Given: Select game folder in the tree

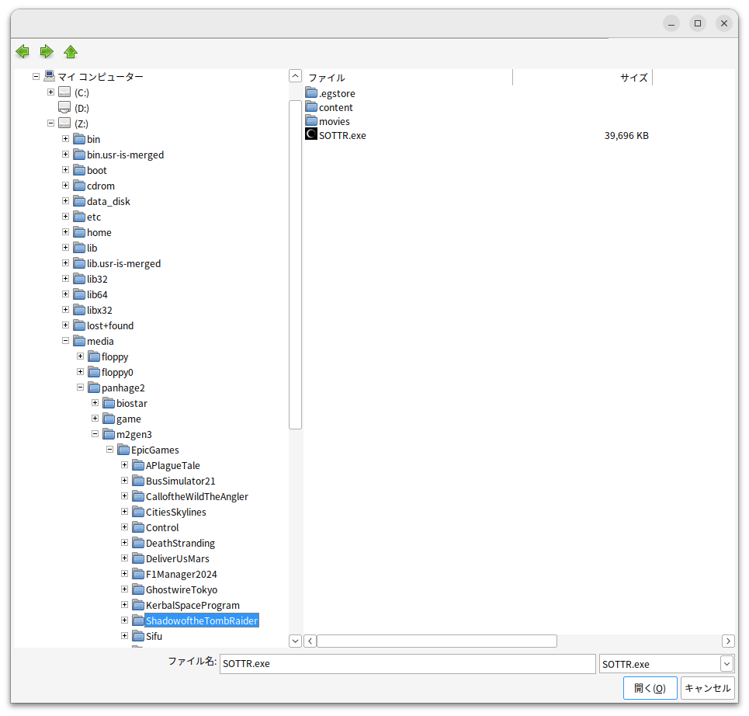Looking at the screenshot, I should [x=129, y=419].
